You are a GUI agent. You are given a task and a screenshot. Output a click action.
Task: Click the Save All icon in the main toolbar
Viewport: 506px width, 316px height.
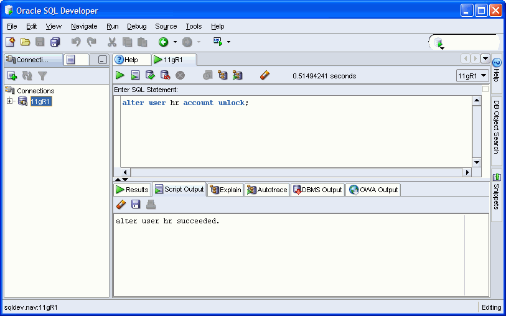tap(55, 42)
